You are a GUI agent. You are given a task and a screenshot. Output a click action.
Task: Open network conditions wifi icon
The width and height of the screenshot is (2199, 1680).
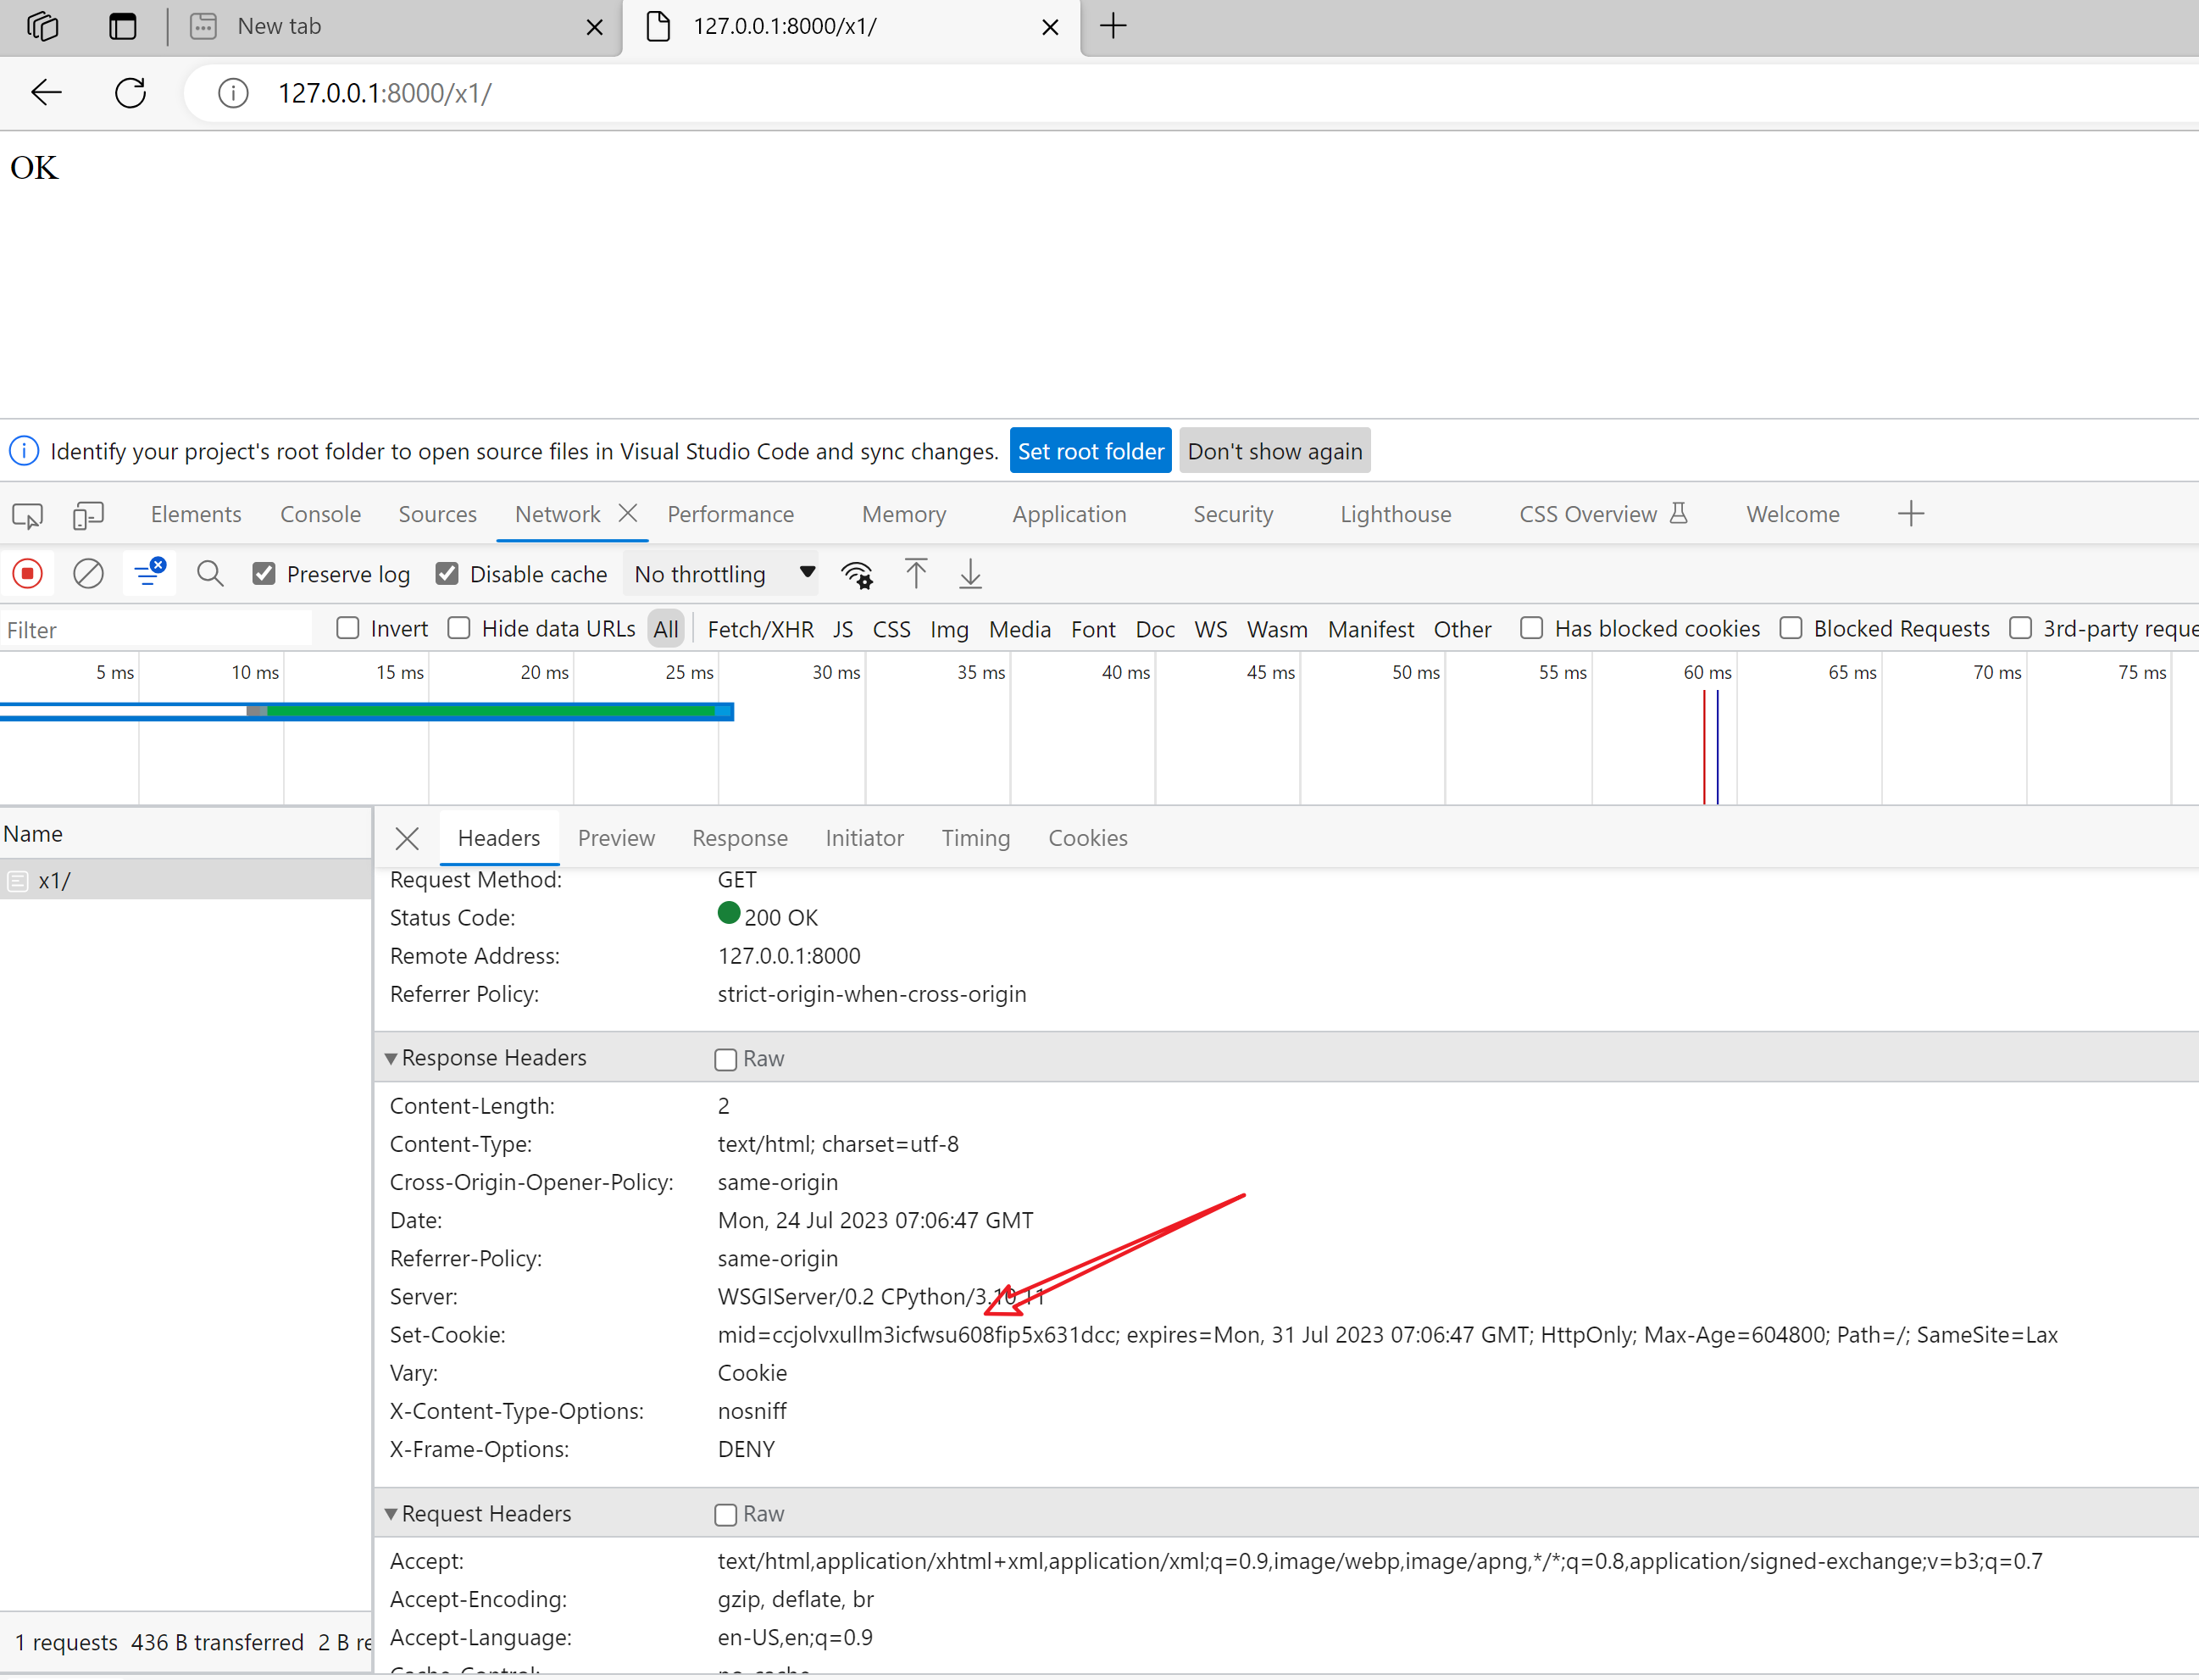click(858, 574)
